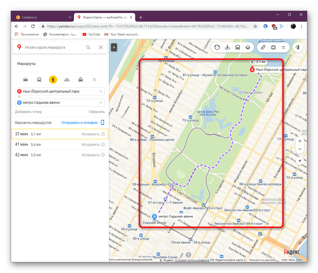Viewport: 318px width, 273px height.
Task: Zoom in with the plus button
Action: (x=300, y=141)
